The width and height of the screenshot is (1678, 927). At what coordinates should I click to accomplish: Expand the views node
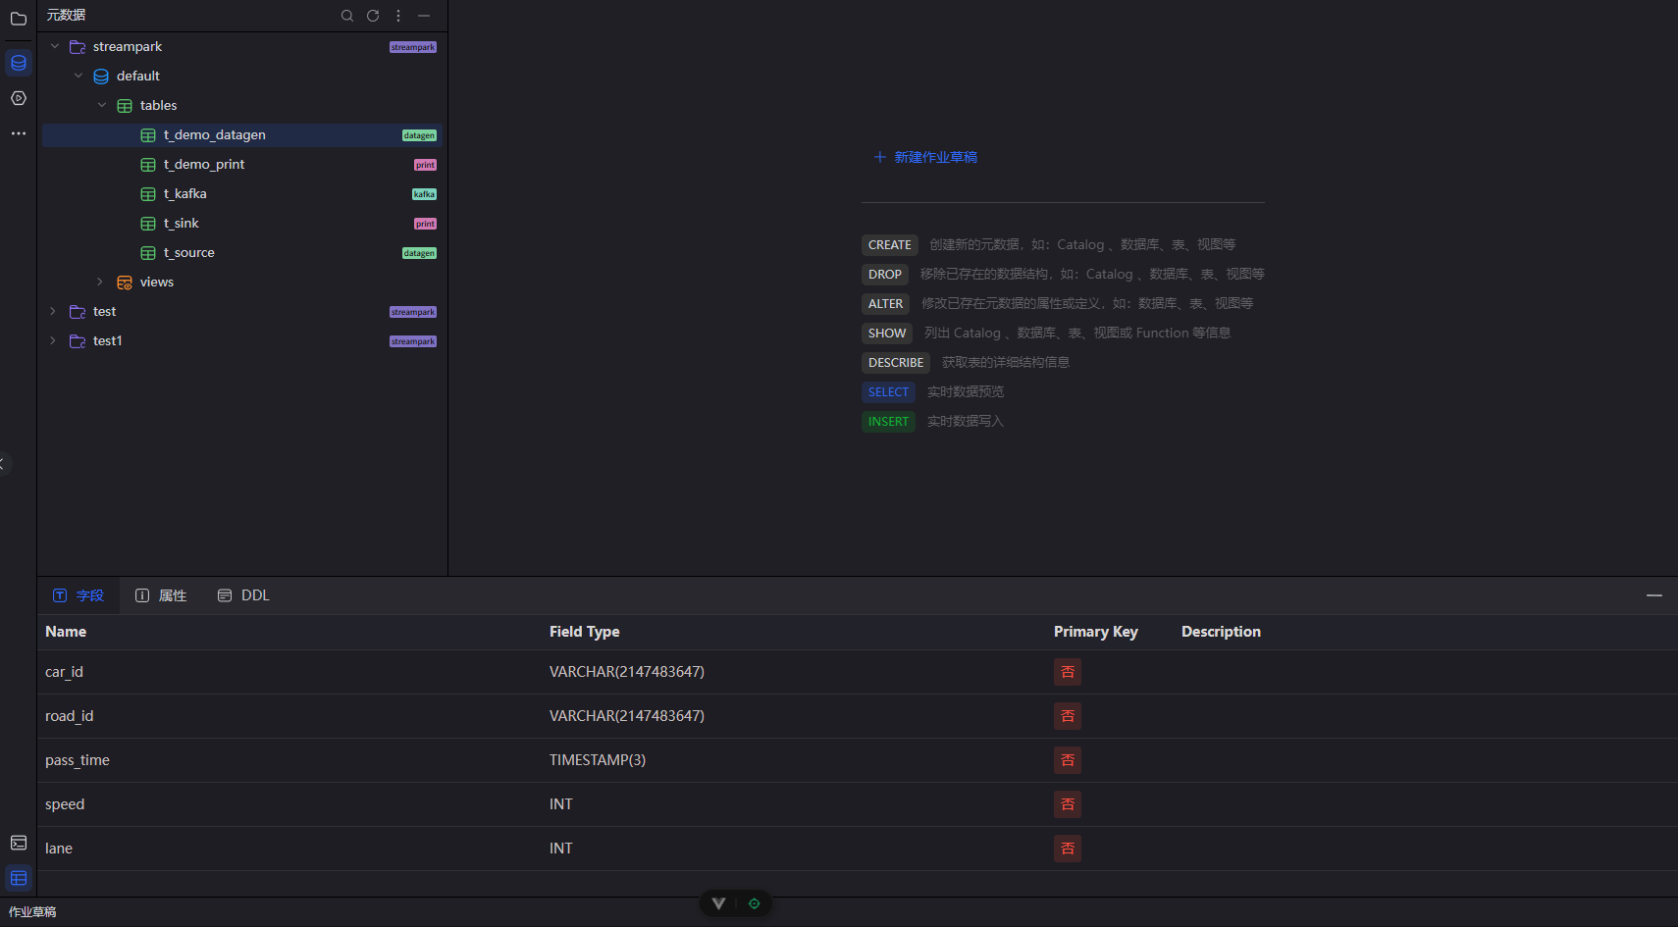[100, 282]
